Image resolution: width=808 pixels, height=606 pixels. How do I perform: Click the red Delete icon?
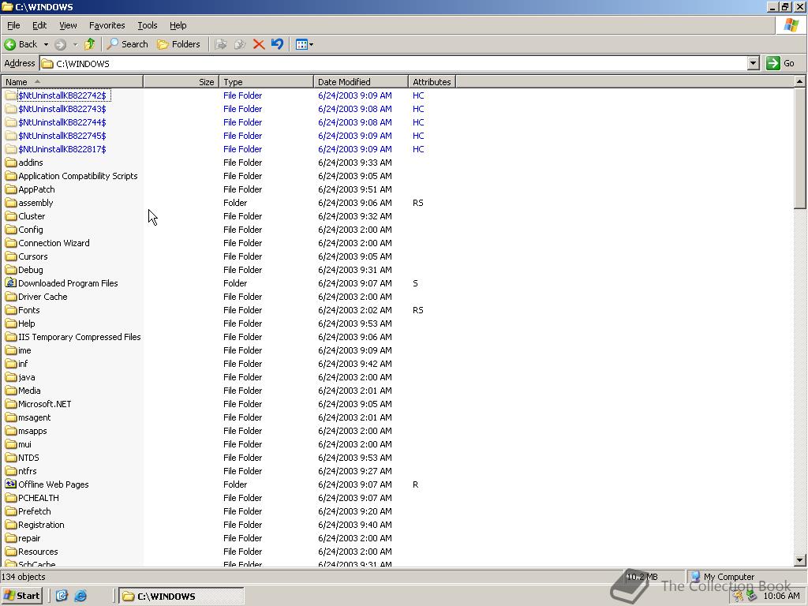click(259, 44)
